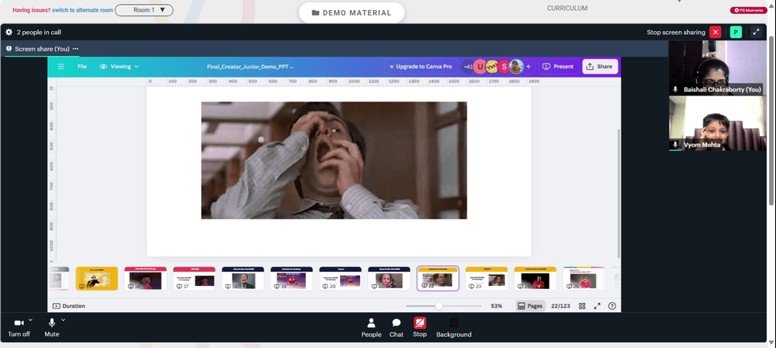
Task: Select slide 24 thumbnail
Action: point(535,278)
